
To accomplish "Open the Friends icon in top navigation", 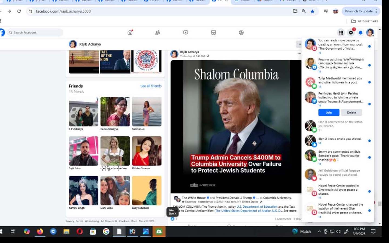I will pyautogui.click(x=158, y=32).
